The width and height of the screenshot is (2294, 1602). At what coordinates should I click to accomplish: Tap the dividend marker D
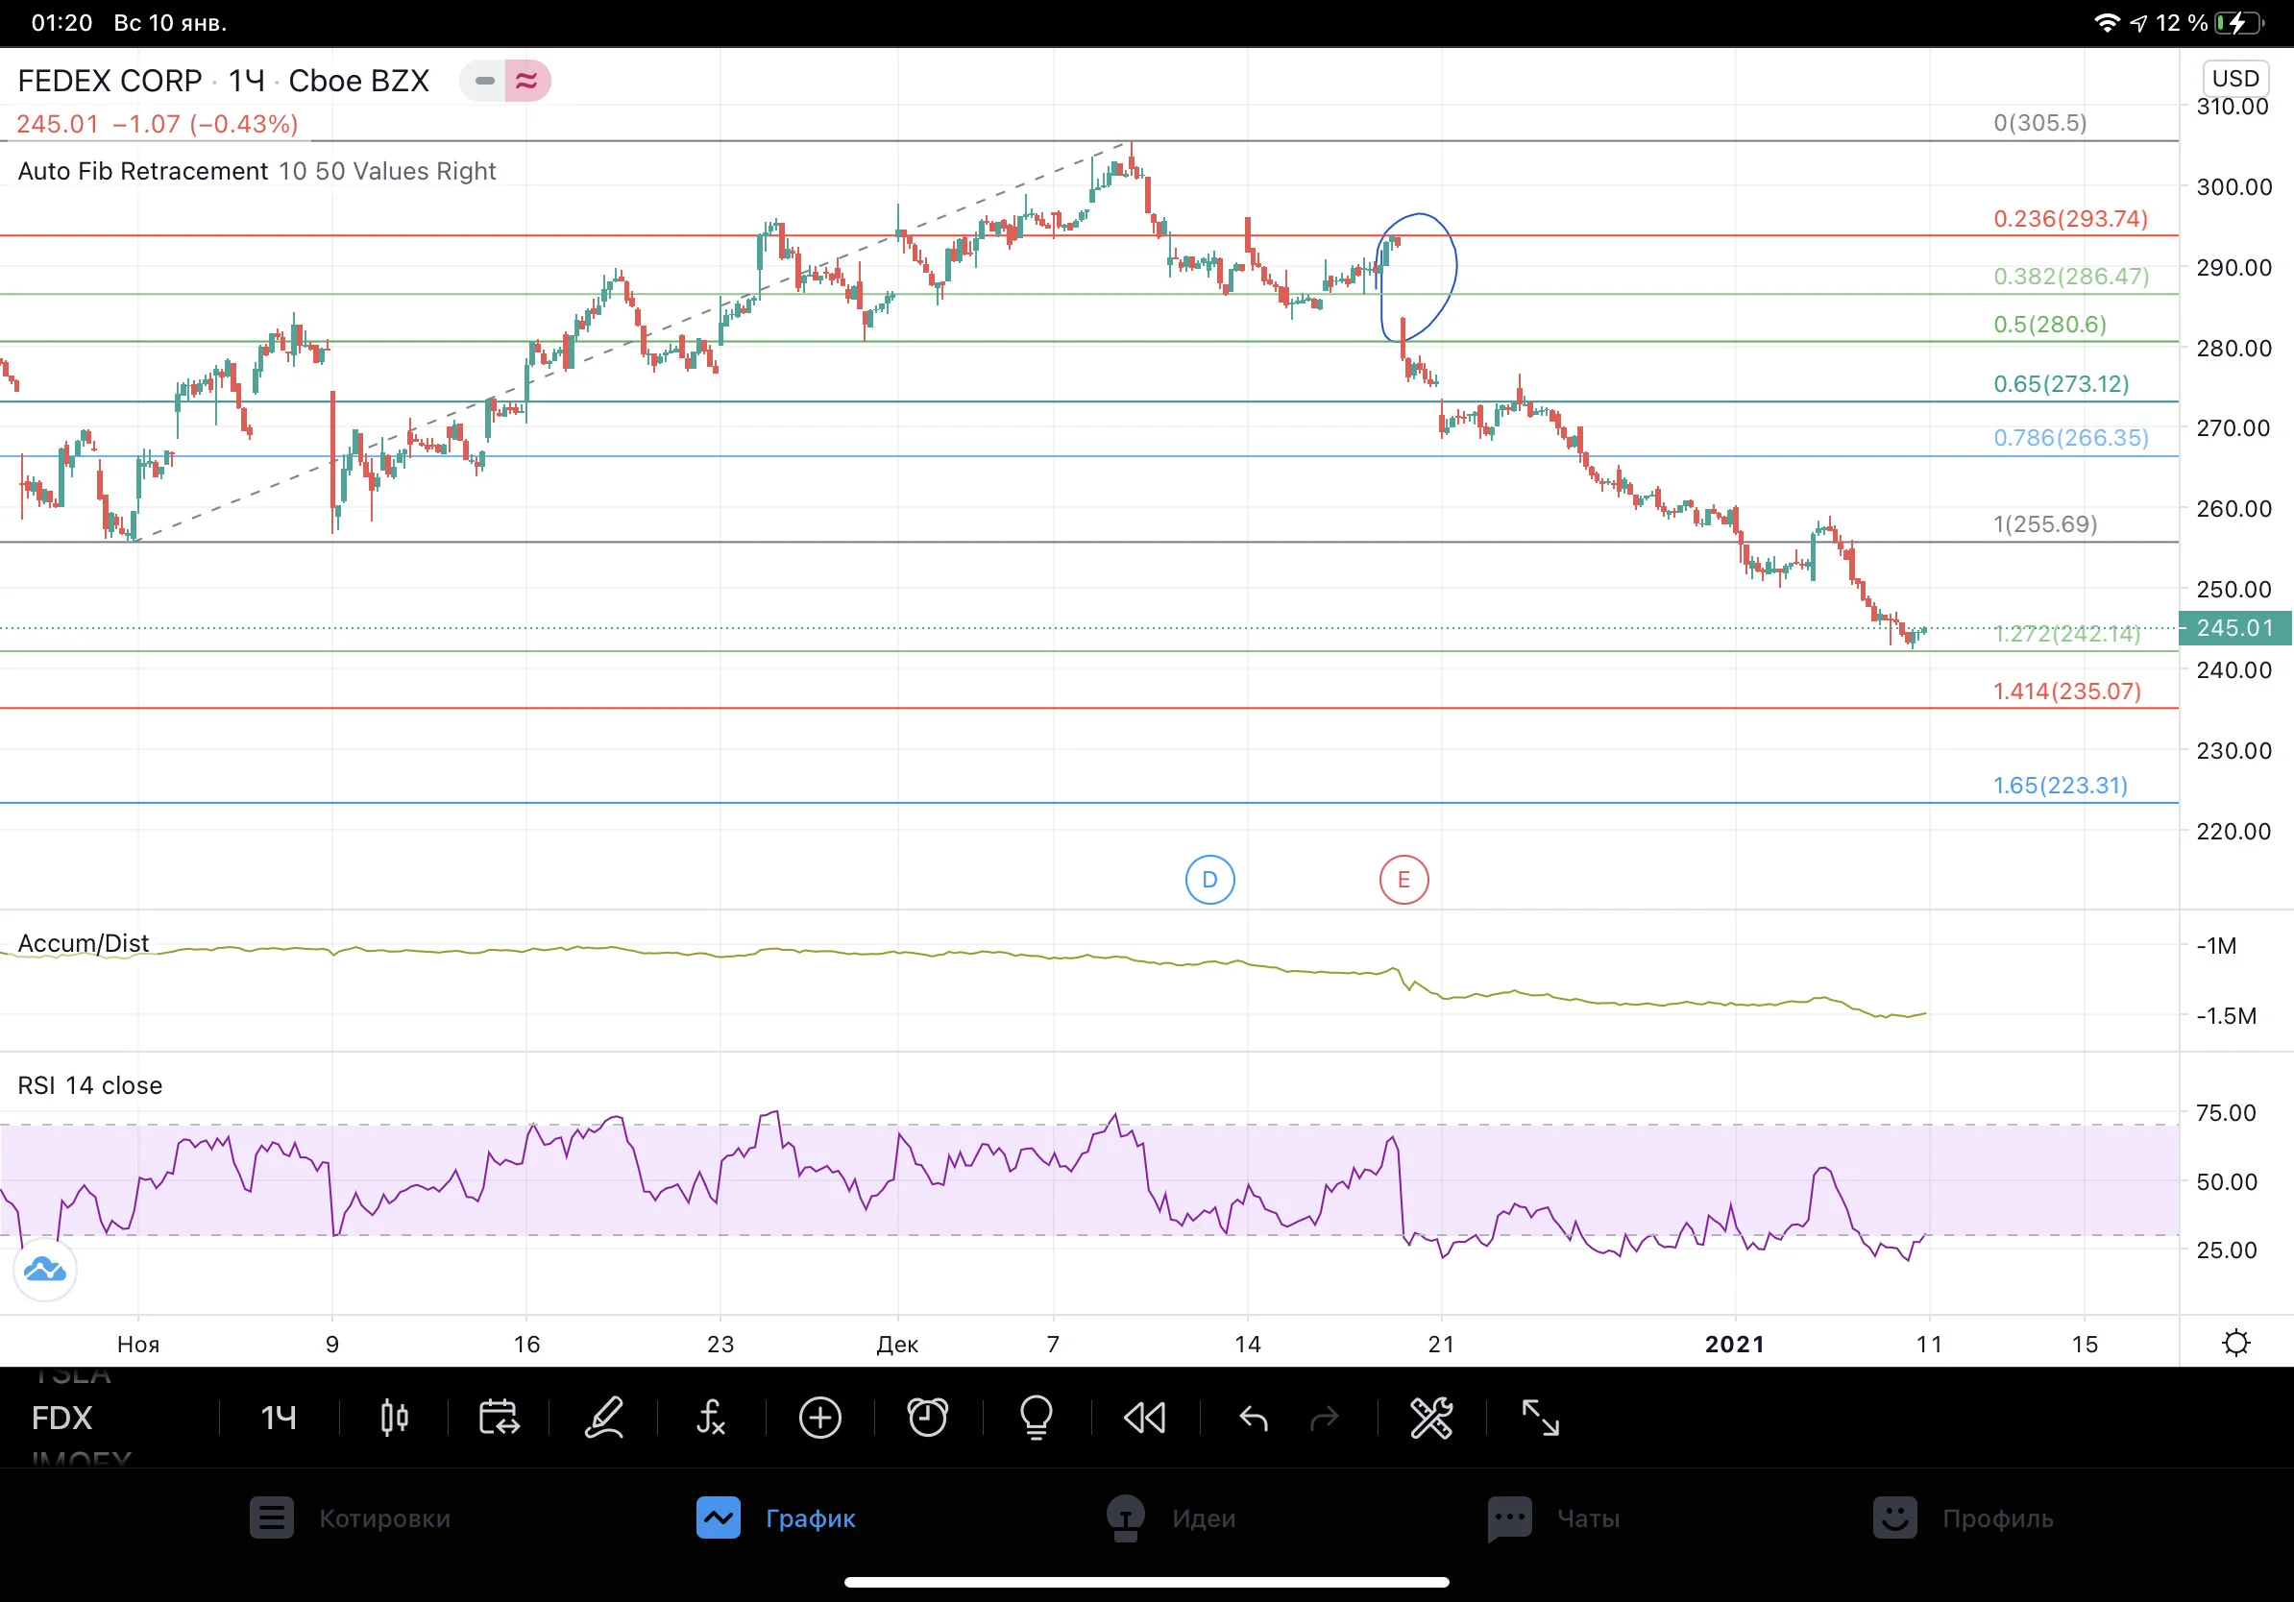point(1210,880)
